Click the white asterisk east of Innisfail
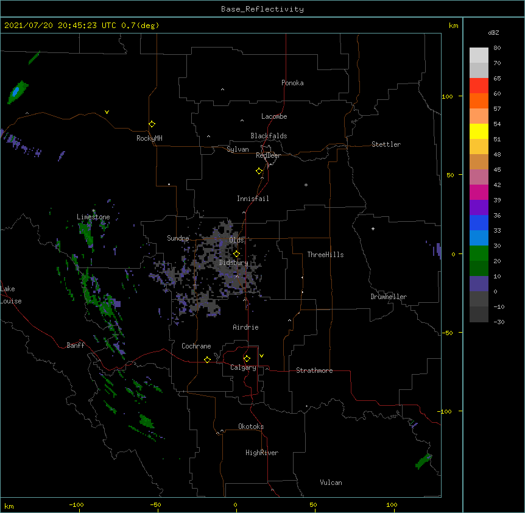Screen dimensions: 525x513 [x=306, y=185]
